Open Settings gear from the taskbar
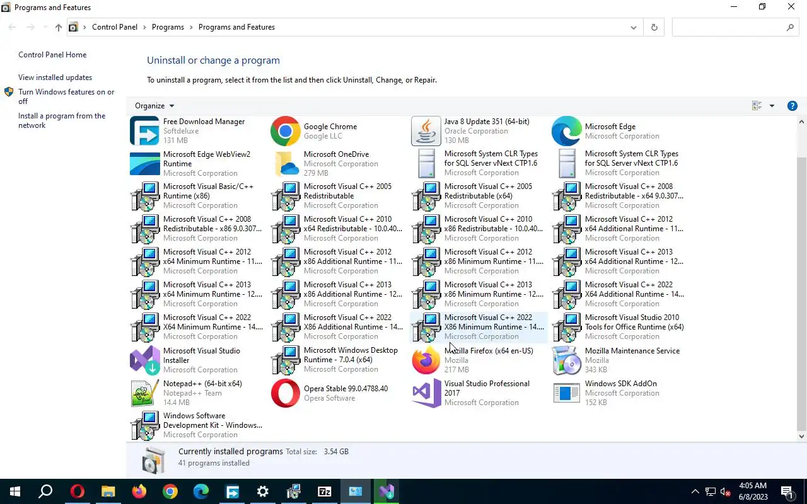 (263, 491)
